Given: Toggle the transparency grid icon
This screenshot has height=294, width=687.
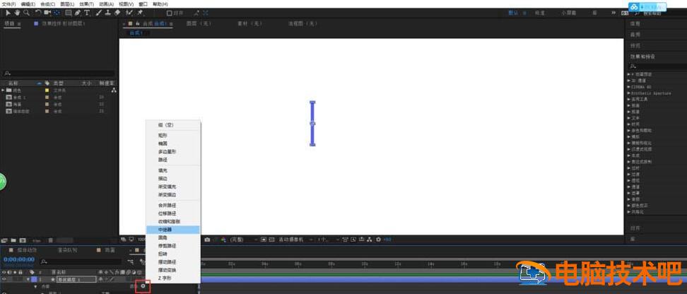Looking at the screenshot, I should tap(271, 240).
